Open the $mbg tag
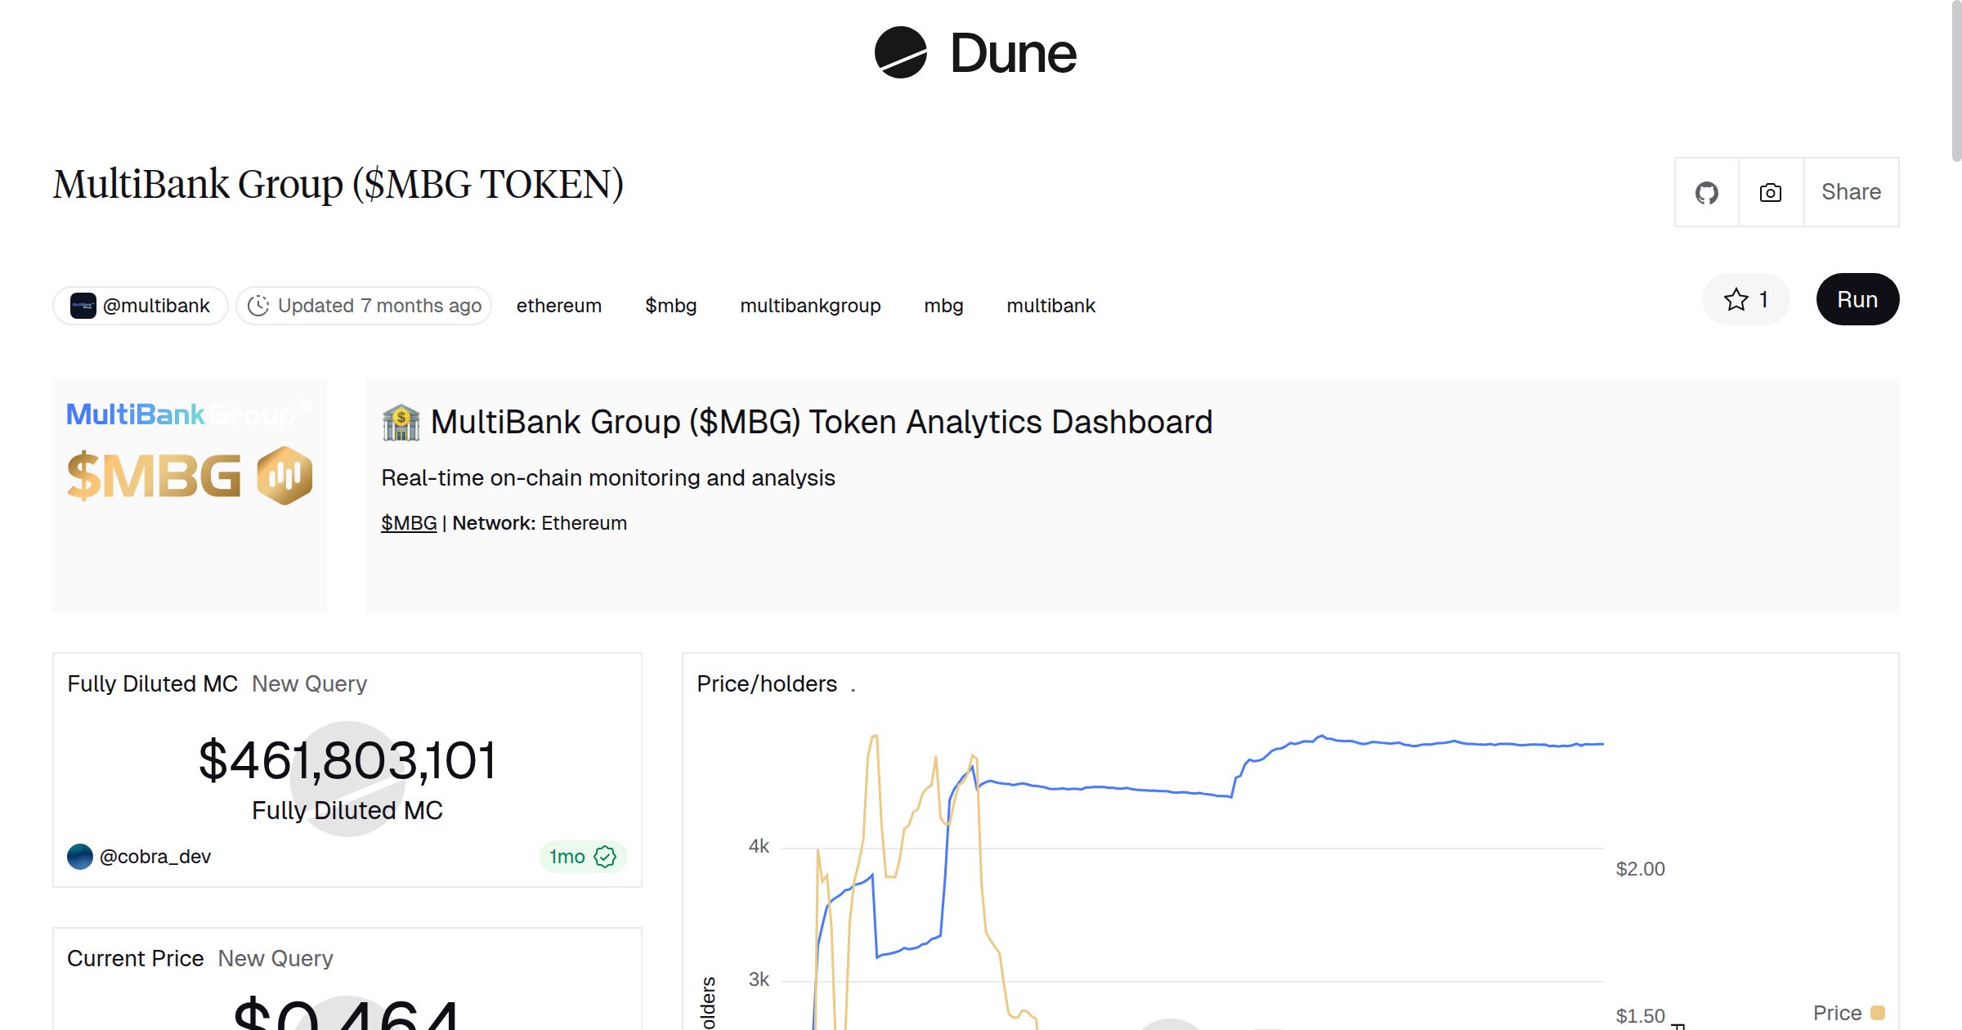 point(670,305)
